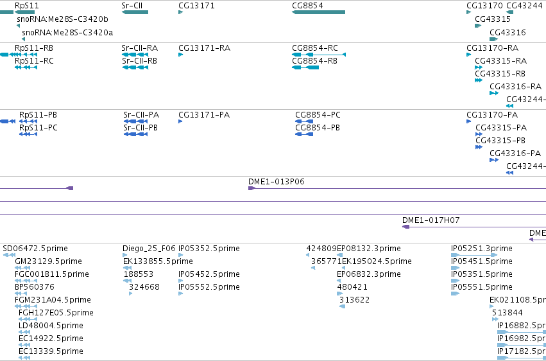
Task: Click the CG13170-RA transcript label
Action: click(492, 48)
